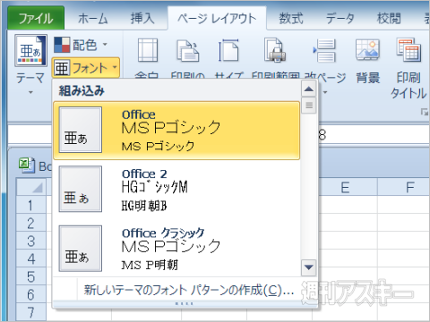
Task: Open the テーマ dropdown arrow below label
Action: point(30,92)
